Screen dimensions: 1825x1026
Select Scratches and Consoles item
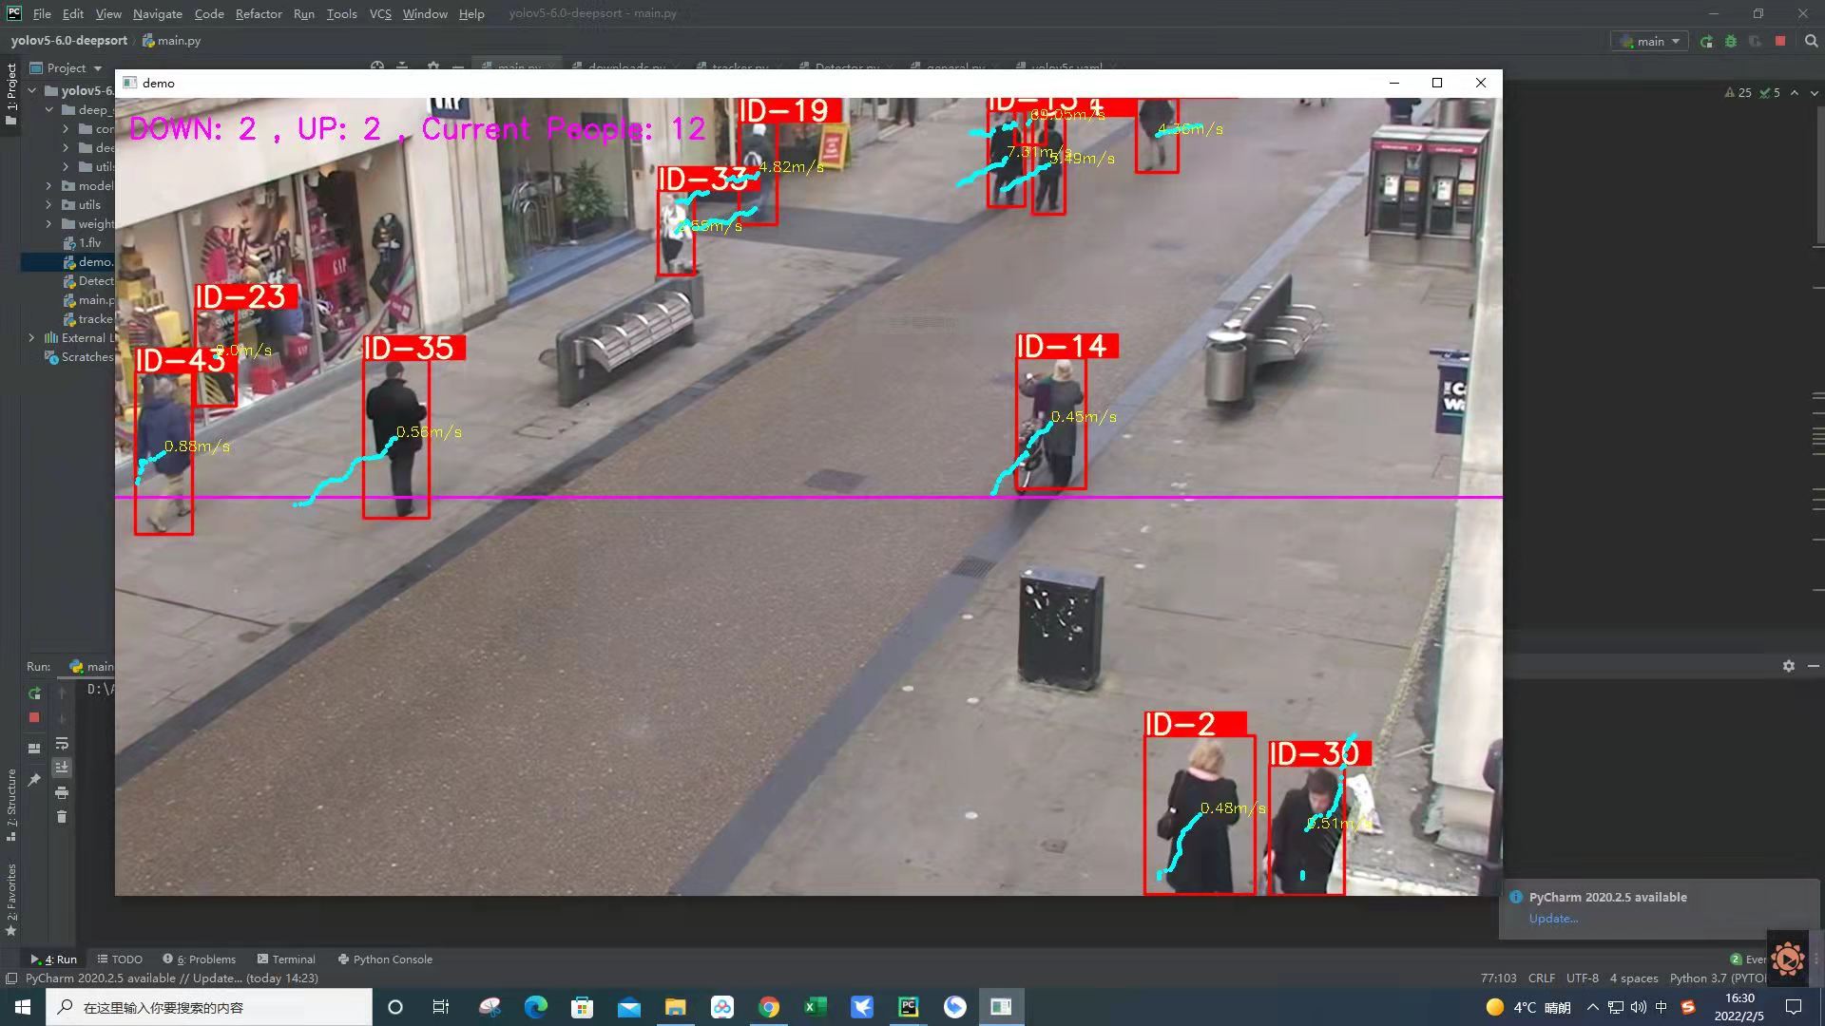point(79,357)
